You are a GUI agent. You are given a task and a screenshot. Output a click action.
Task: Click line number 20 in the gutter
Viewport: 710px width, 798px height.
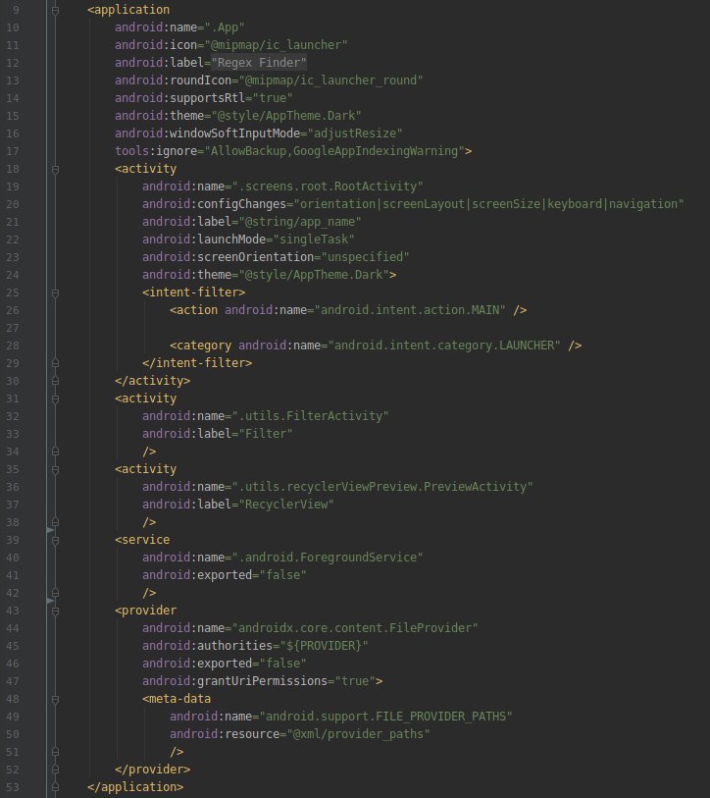click(x=13, y=204)
